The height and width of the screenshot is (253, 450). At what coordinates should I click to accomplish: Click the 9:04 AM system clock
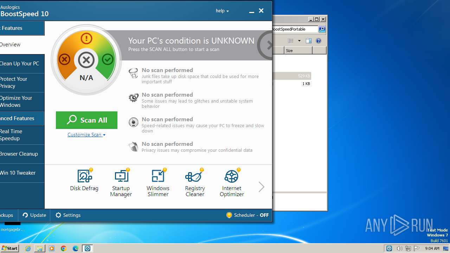(432, 248)
